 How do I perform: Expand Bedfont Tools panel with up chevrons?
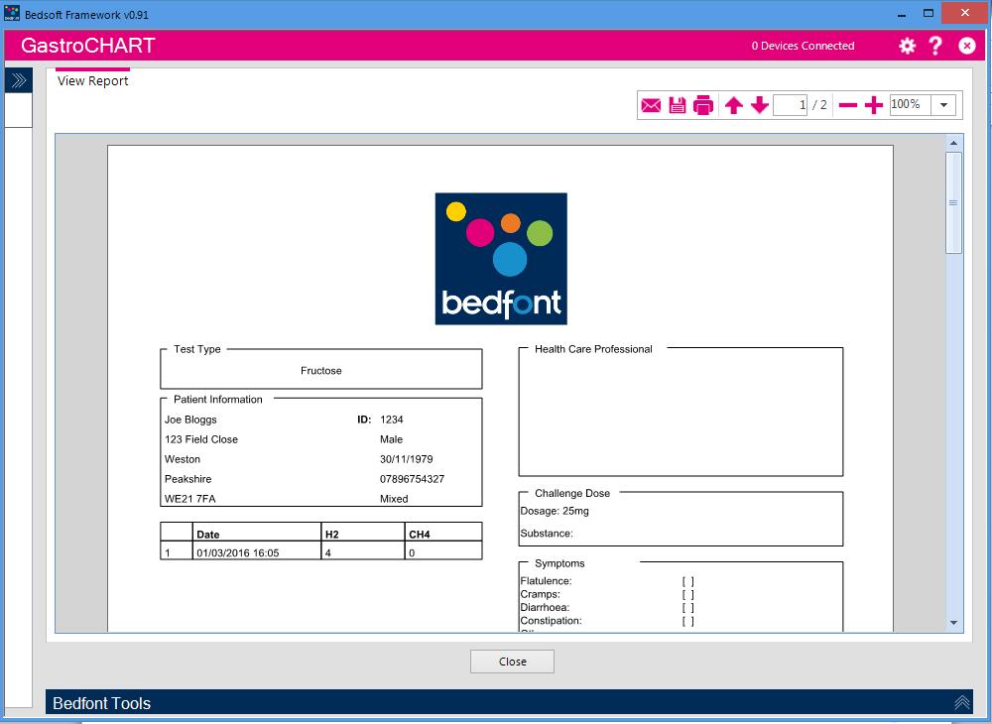pyautogui.click(x=961, y=702)
